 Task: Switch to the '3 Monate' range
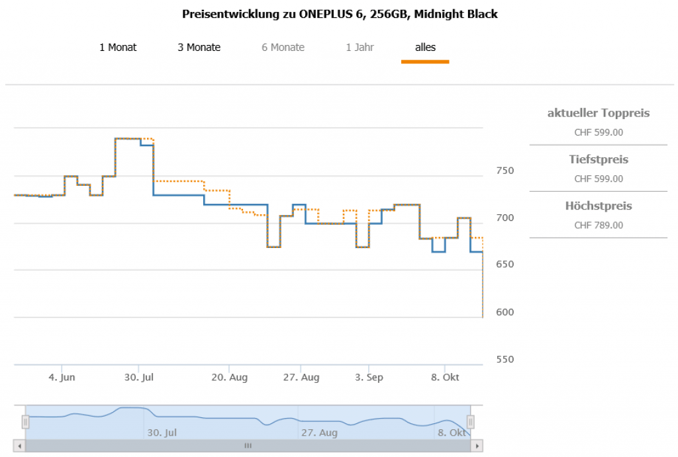199,48
